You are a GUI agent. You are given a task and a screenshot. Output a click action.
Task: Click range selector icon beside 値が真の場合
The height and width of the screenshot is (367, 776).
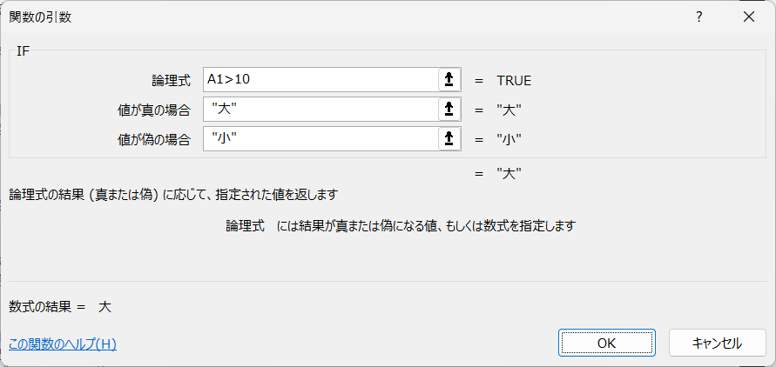(x=449, y=110)
